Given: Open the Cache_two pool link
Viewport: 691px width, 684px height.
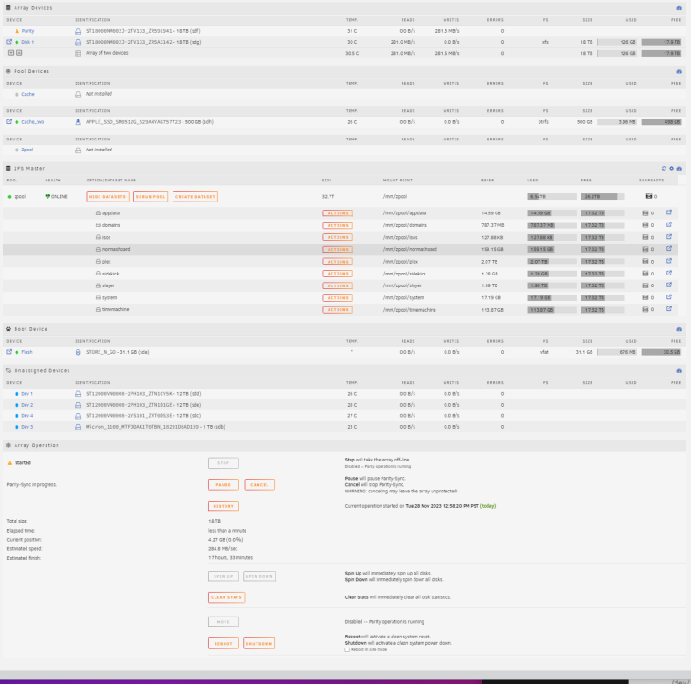Looking at the screenshot, I should point(33,122).
